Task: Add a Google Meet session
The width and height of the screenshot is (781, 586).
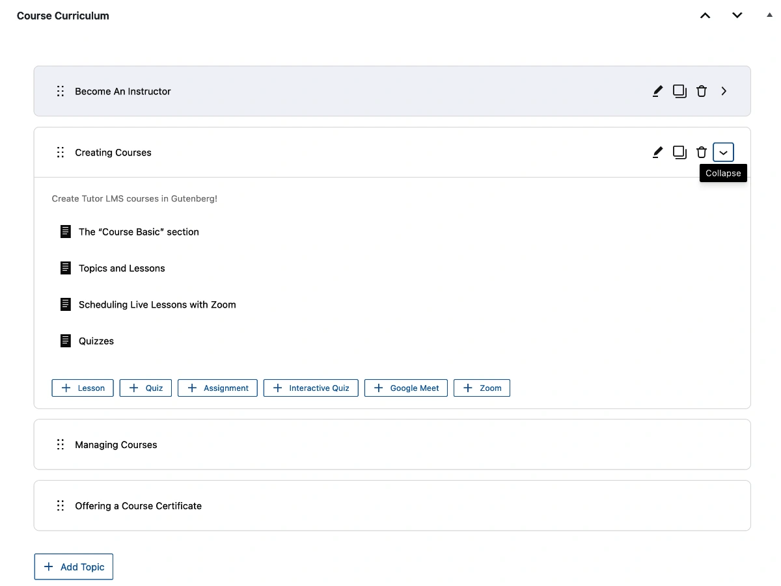Action: point(406,388)
